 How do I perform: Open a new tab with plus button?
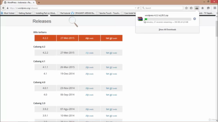pyautogui.click(x=39, y=2)
